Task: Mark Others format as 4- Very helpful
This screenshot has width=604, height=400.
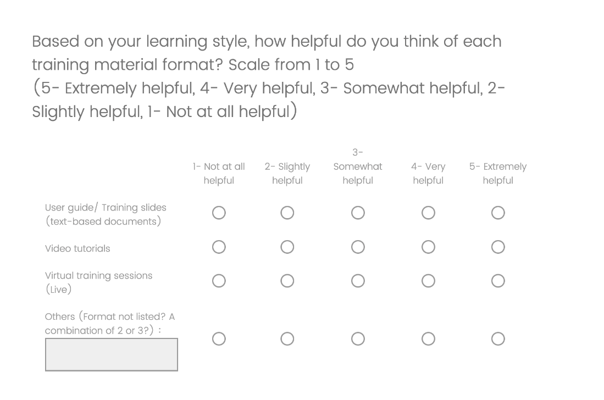Action: tap(428, 339)
